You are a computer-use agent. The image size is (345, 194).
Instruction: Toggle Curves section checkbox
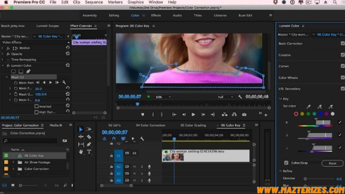[x=342, y=66]
